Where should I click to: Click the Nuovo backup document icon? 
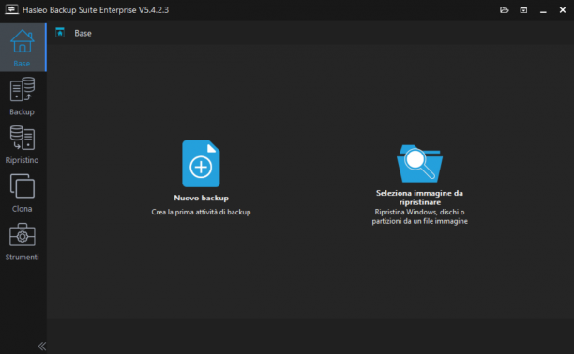click(x=201, y=164)
